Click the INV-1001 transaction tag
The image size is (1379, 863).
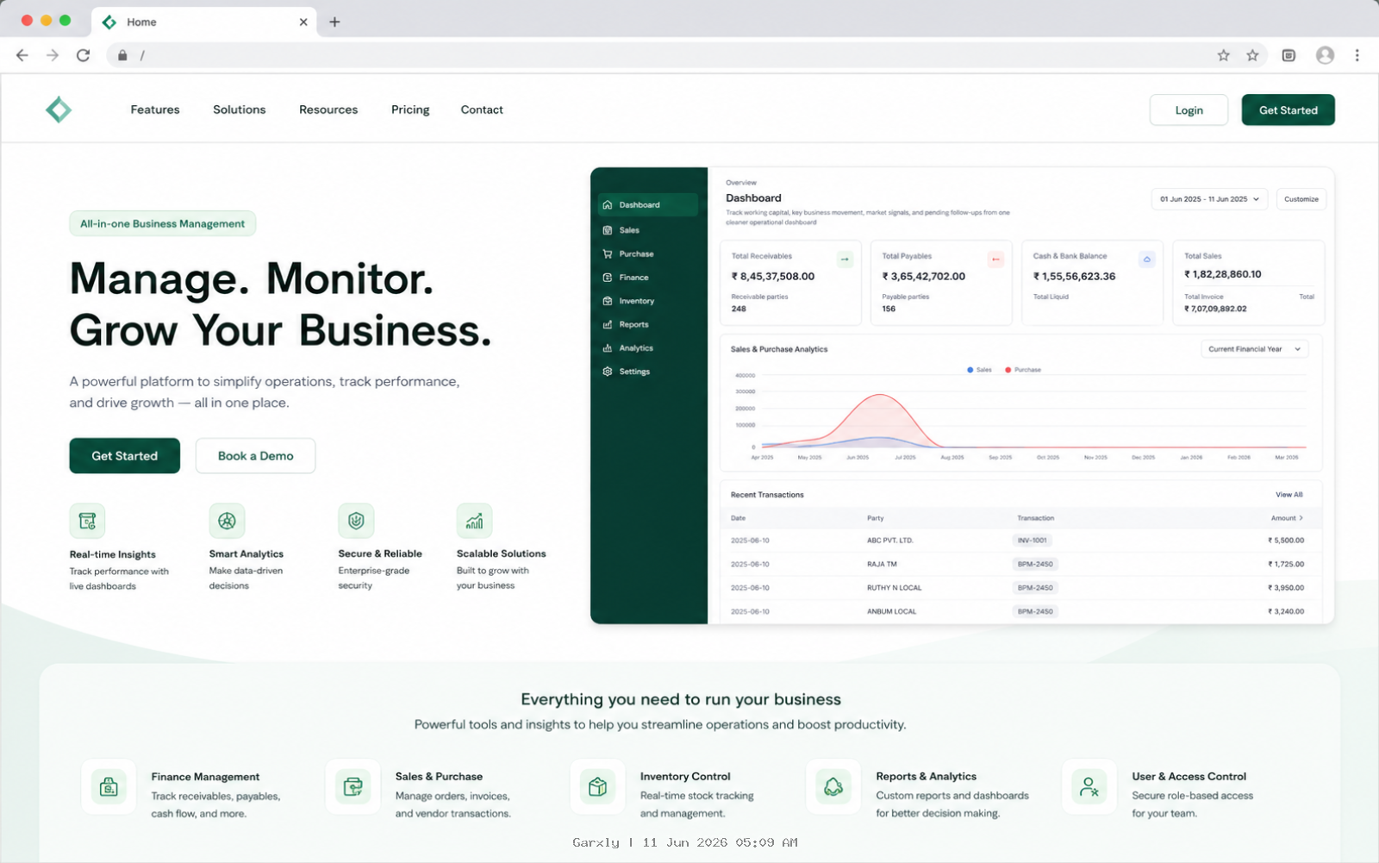coord(1032,541)
